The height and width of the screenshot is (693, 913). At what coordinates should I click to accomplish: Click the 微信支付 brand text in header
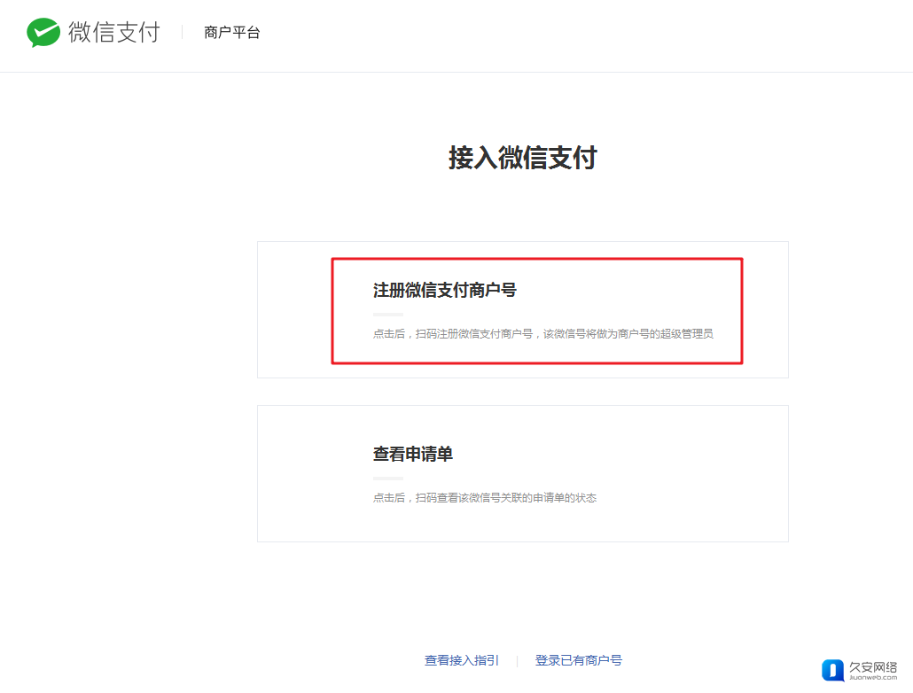coord(114,32)
